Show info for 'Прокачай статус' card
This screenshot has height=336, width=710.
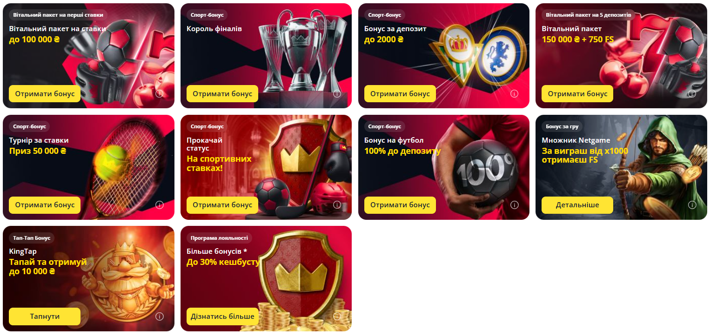pyautogui.click(x=337, y=205)
